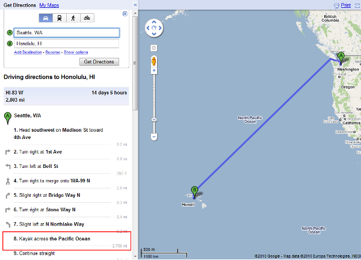
Task: Collapse the left directions panel
Action: (x=135, y=5)
